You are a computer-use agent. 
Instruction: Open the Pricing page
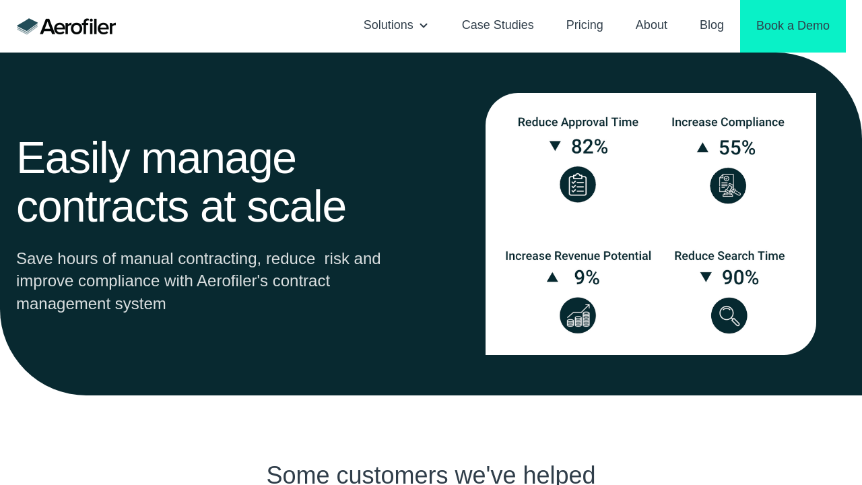click(x=585, y=26)
